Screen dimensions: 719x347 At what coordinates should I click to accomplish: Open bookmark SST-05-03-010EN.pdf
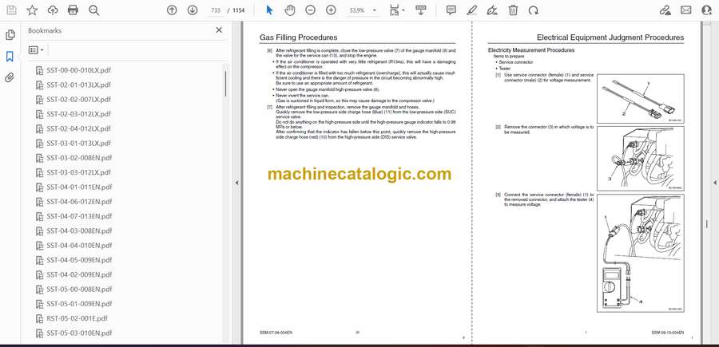point(78,333)
